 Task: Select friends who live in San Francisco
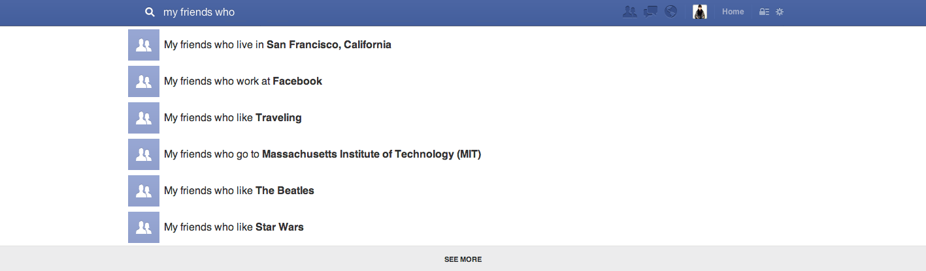[x=278, y=45]
